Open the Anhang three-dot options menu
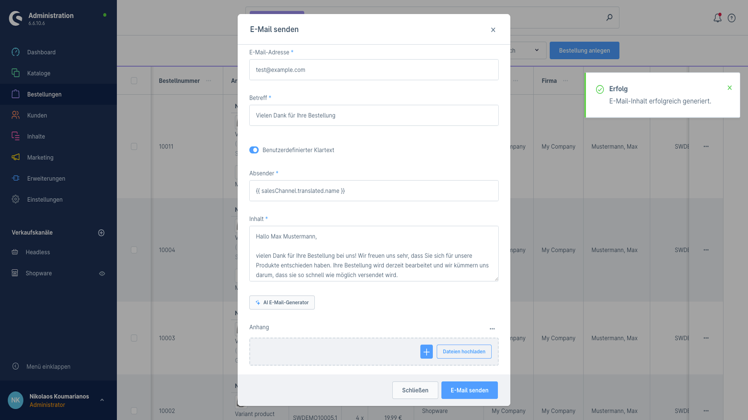This screenshot has height=420, width=748. click(x=492, y=329)
